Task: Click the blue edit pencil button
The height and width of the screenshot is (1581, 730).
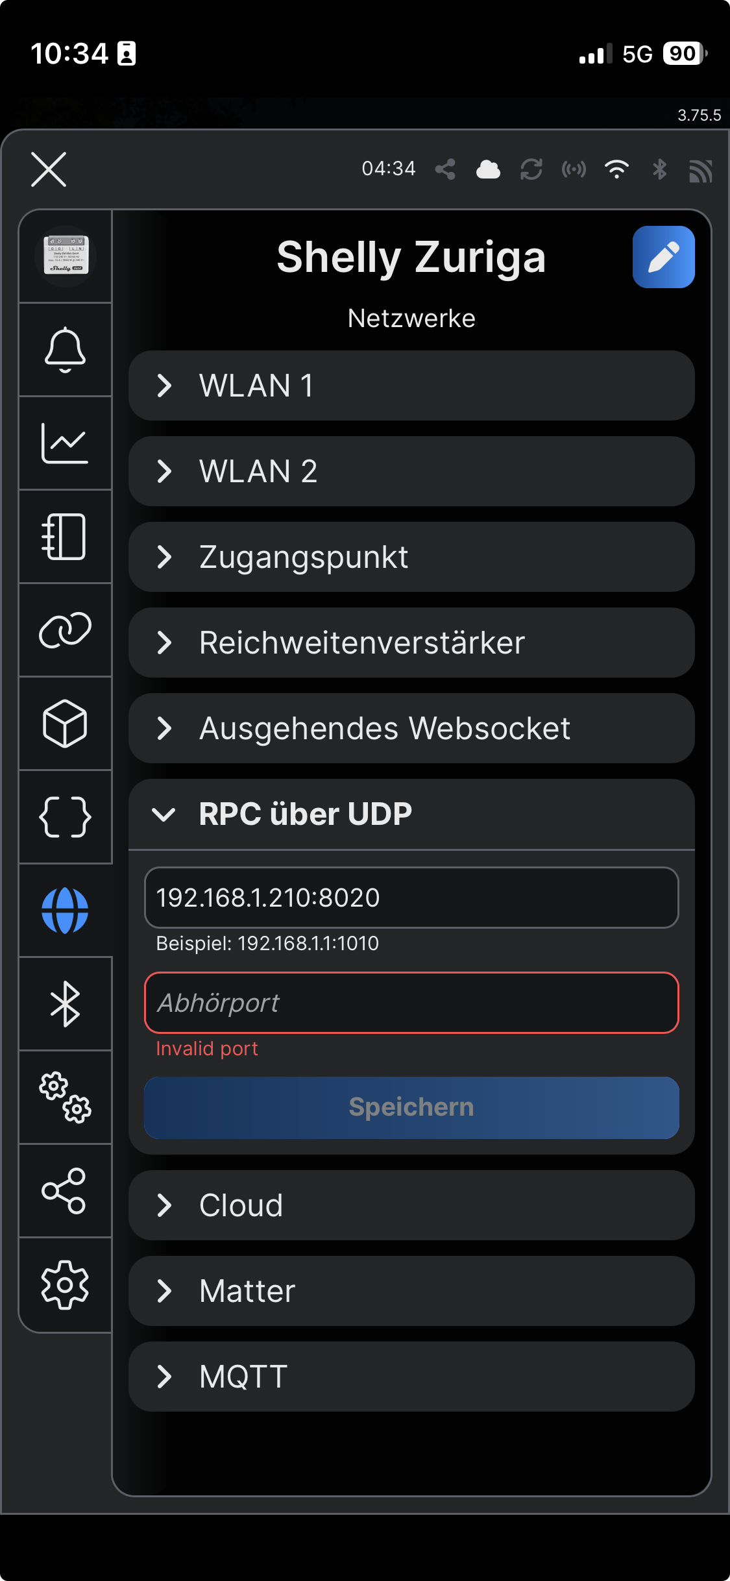Action: coord(663,257)
